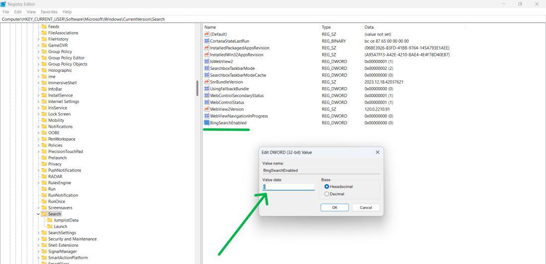Click the CortanaStateLastRun binary value icon
Viewport: 546px width, 264px height.
click(206, 41)
